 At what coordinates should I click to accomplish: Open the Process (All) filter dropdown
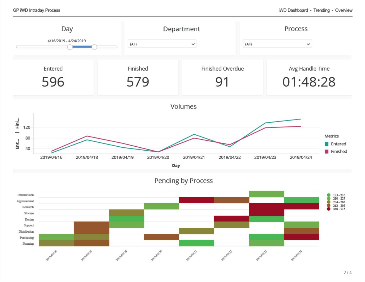pyautogui.click(x=277, y=44)
